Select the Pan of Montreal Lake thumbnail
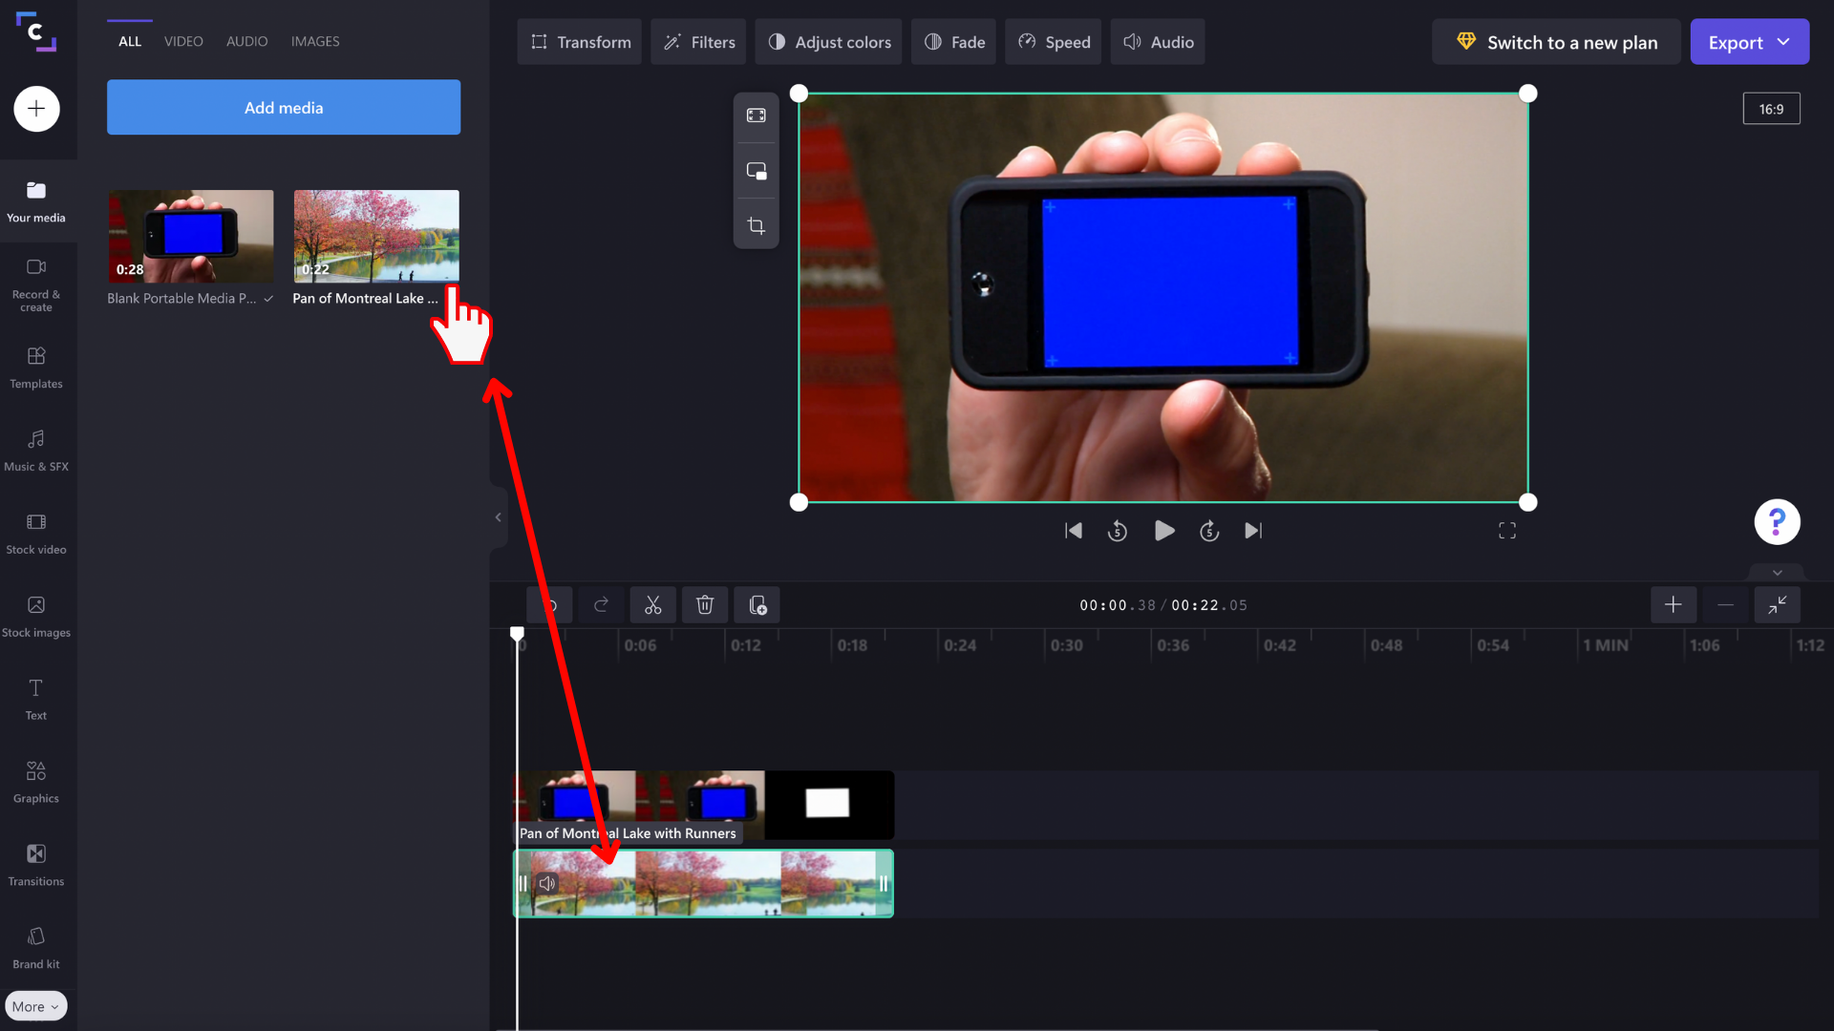 [375, 235]
